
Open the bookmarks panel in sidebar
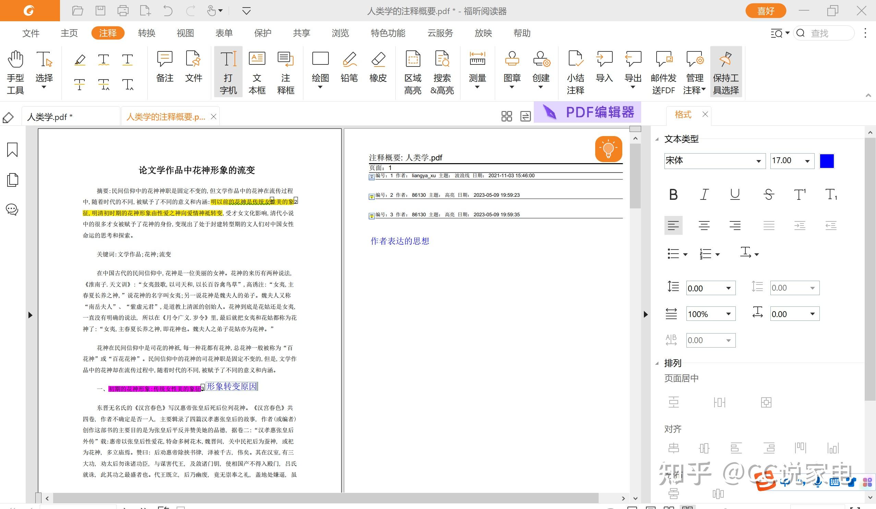[12, 150]
